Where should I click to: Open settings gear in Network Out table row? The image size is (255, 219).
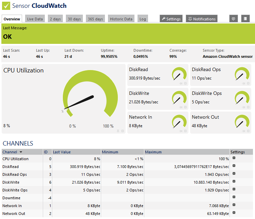pos(234,213)
